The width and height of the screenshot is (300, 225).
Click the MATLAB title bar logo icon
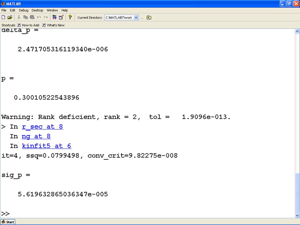tap(3, 4)
